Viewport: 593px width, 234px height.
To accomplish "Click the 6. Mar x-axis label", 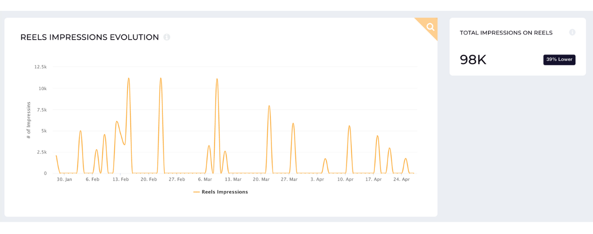I will click(205, 180).
